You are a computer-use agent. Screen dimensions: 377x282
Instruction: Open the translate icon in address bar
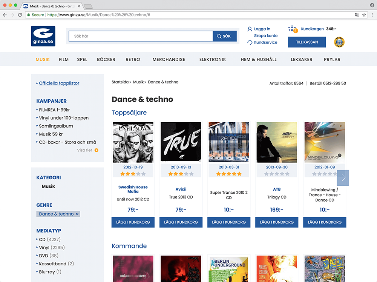pyautogui.click(x=357, y=15)
